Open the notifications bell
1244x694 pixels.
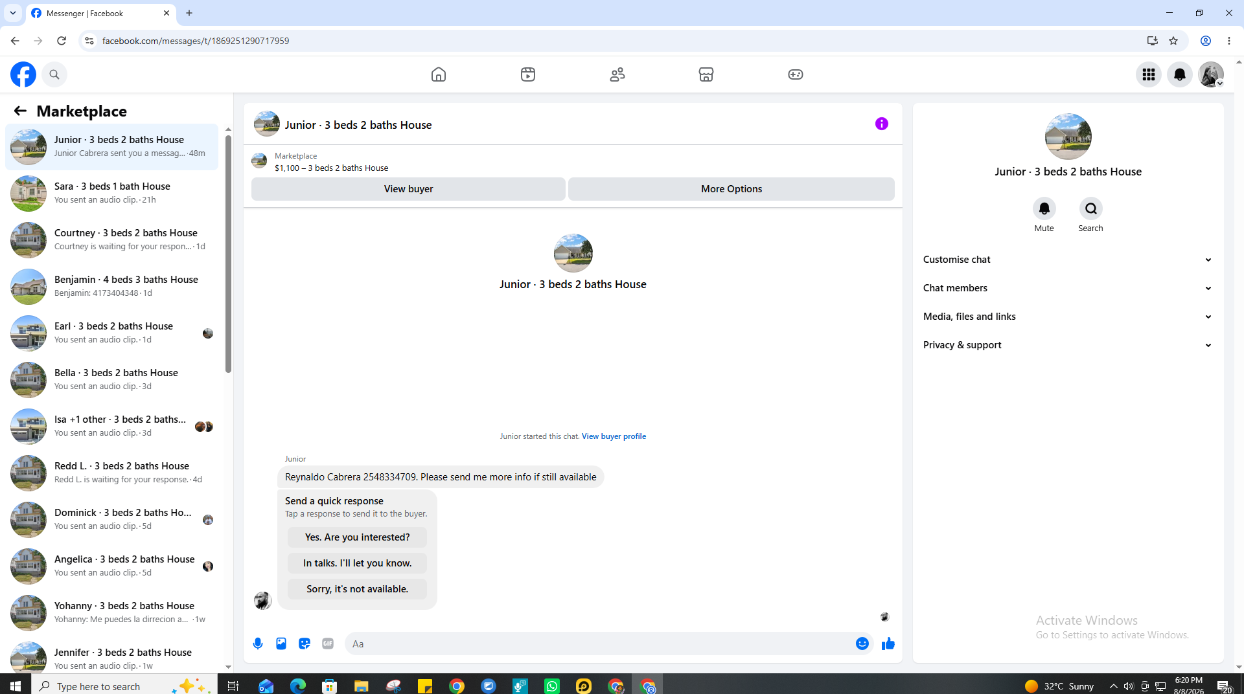[x=1180, y=74]
